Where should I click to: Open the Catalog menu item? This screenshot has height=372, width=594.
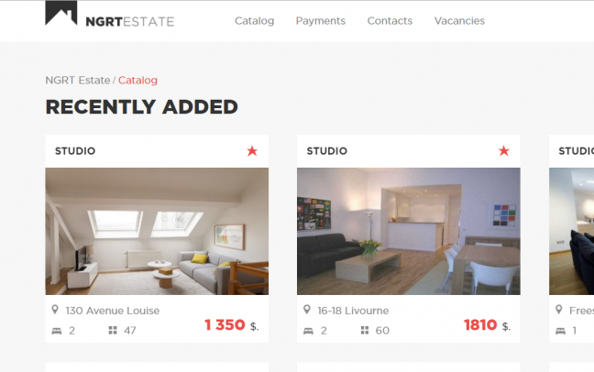[x=254, y=21]
